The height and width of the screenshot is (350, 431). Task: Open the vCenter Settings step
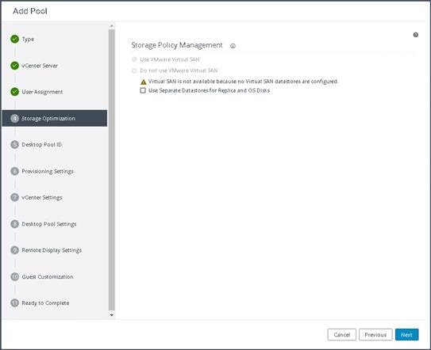coord(42,197)
